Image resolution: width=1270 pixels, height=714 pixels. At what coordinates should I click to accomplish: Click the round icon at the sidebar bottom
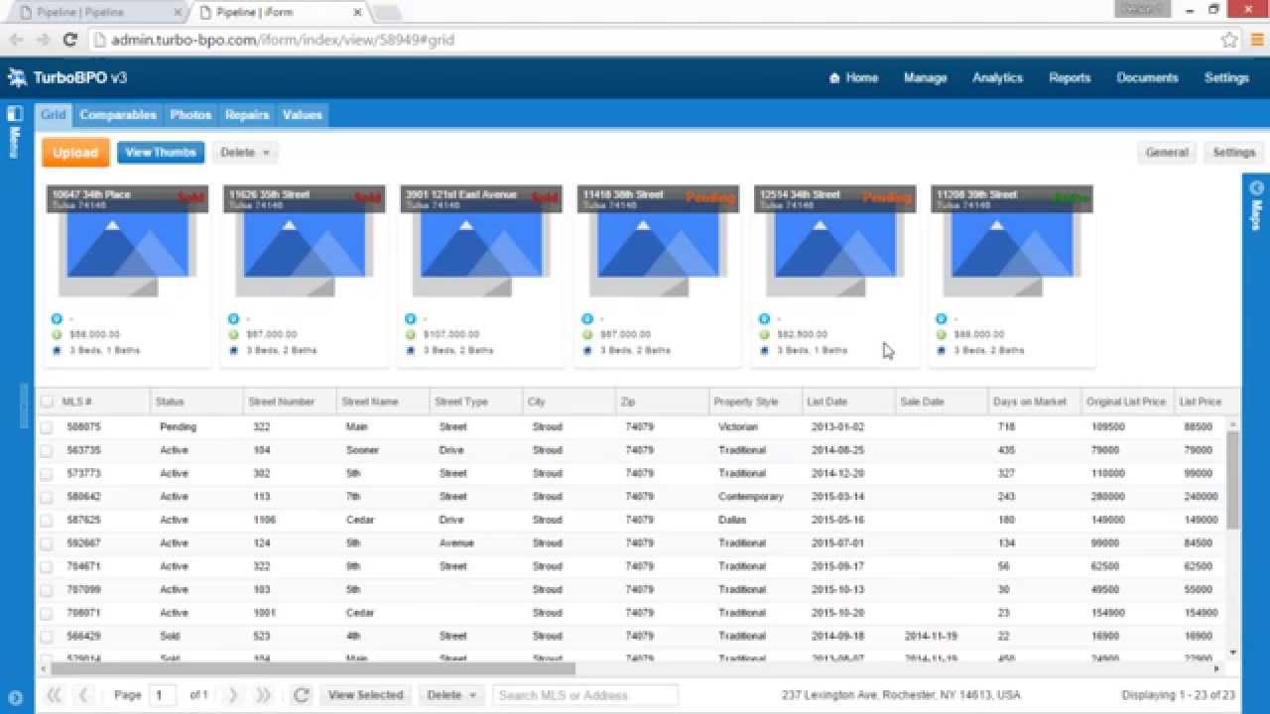(15, 697)
